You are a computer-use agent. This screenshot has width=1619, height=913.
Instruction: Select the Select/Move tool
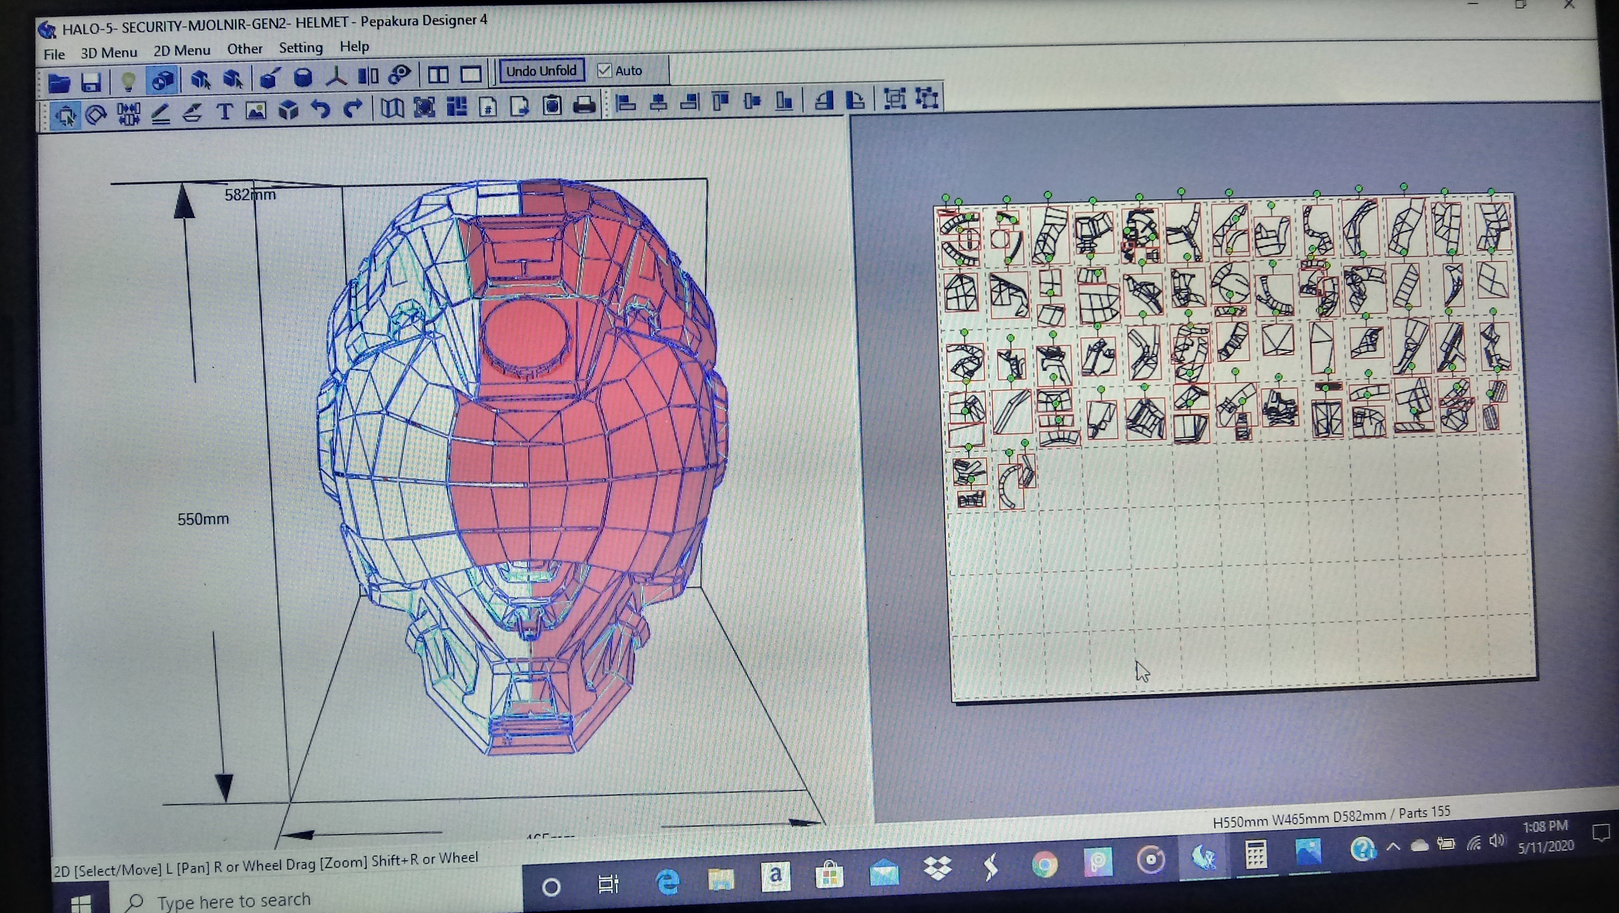pyautogui.click(x=65, y=116)
